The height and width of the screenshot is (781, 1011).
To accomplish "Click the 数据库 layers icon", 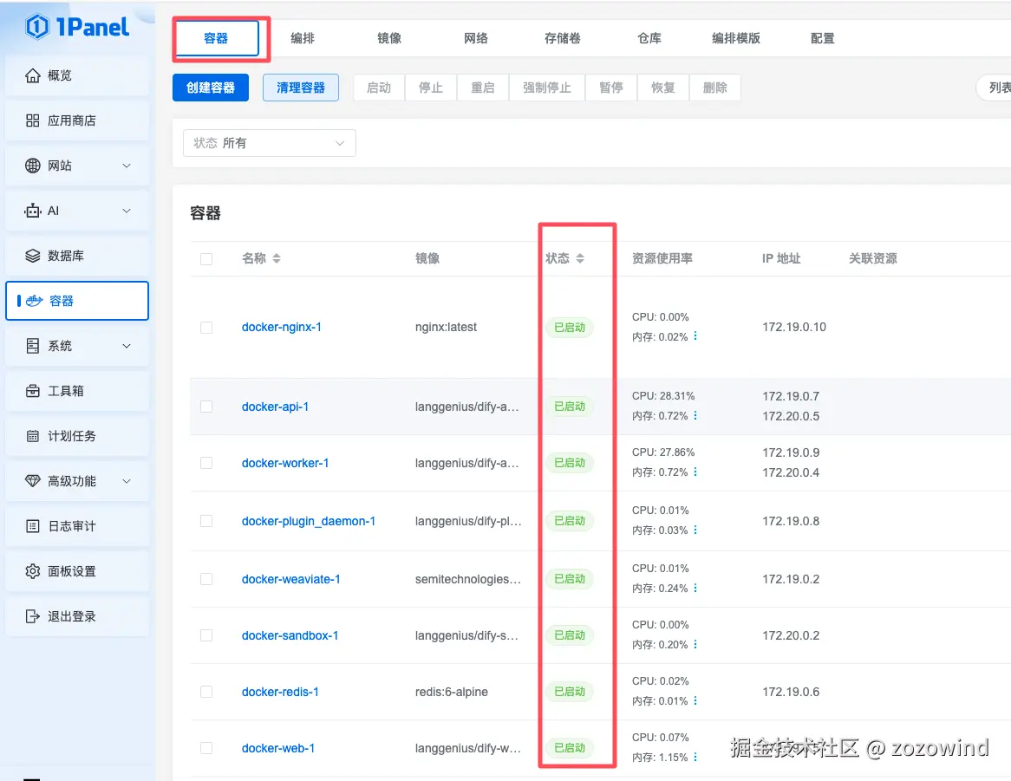I will pos(32,256).
